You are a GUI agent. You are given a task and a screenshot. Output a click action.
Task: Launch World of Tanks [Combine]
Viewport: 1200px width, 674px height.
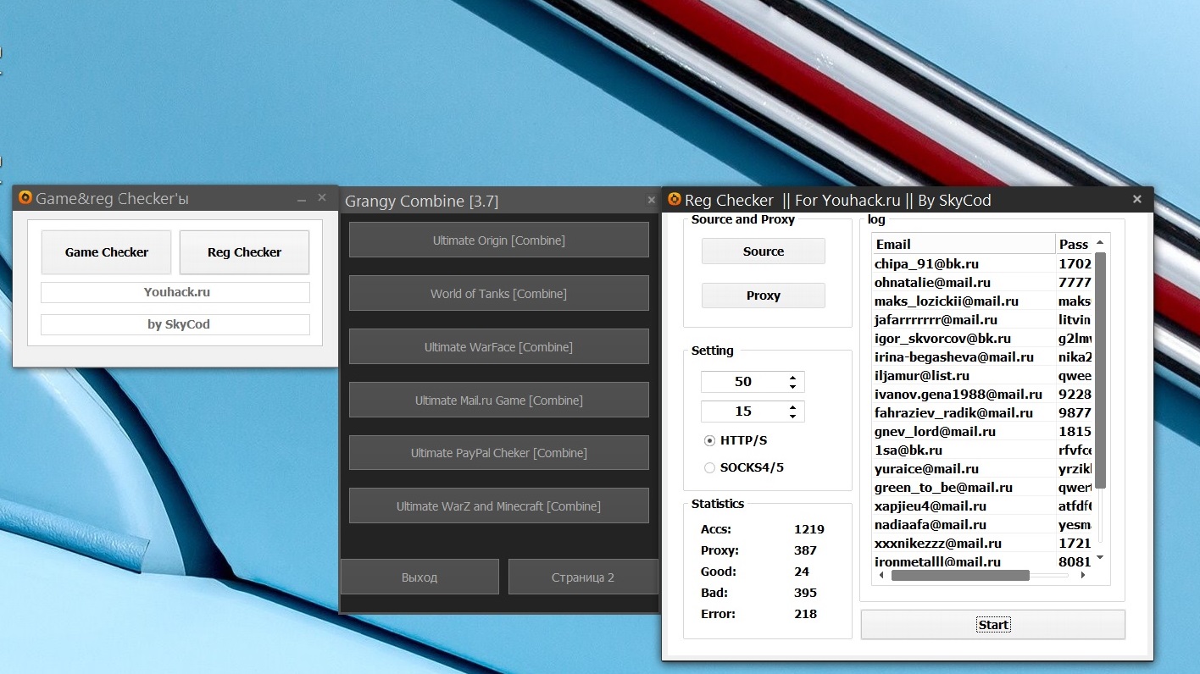tap(499, 294)
